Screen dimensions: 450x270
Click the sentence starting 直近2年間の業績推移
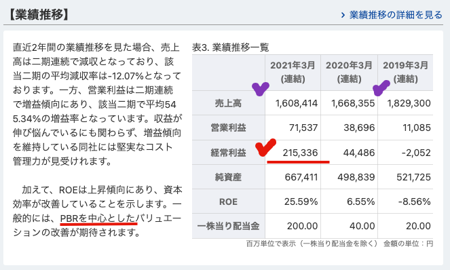click(97, 104)
